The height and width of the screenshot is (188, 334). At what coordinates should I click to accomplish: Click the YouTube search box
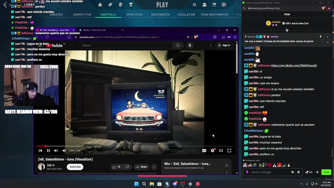(x=126, y=45)
